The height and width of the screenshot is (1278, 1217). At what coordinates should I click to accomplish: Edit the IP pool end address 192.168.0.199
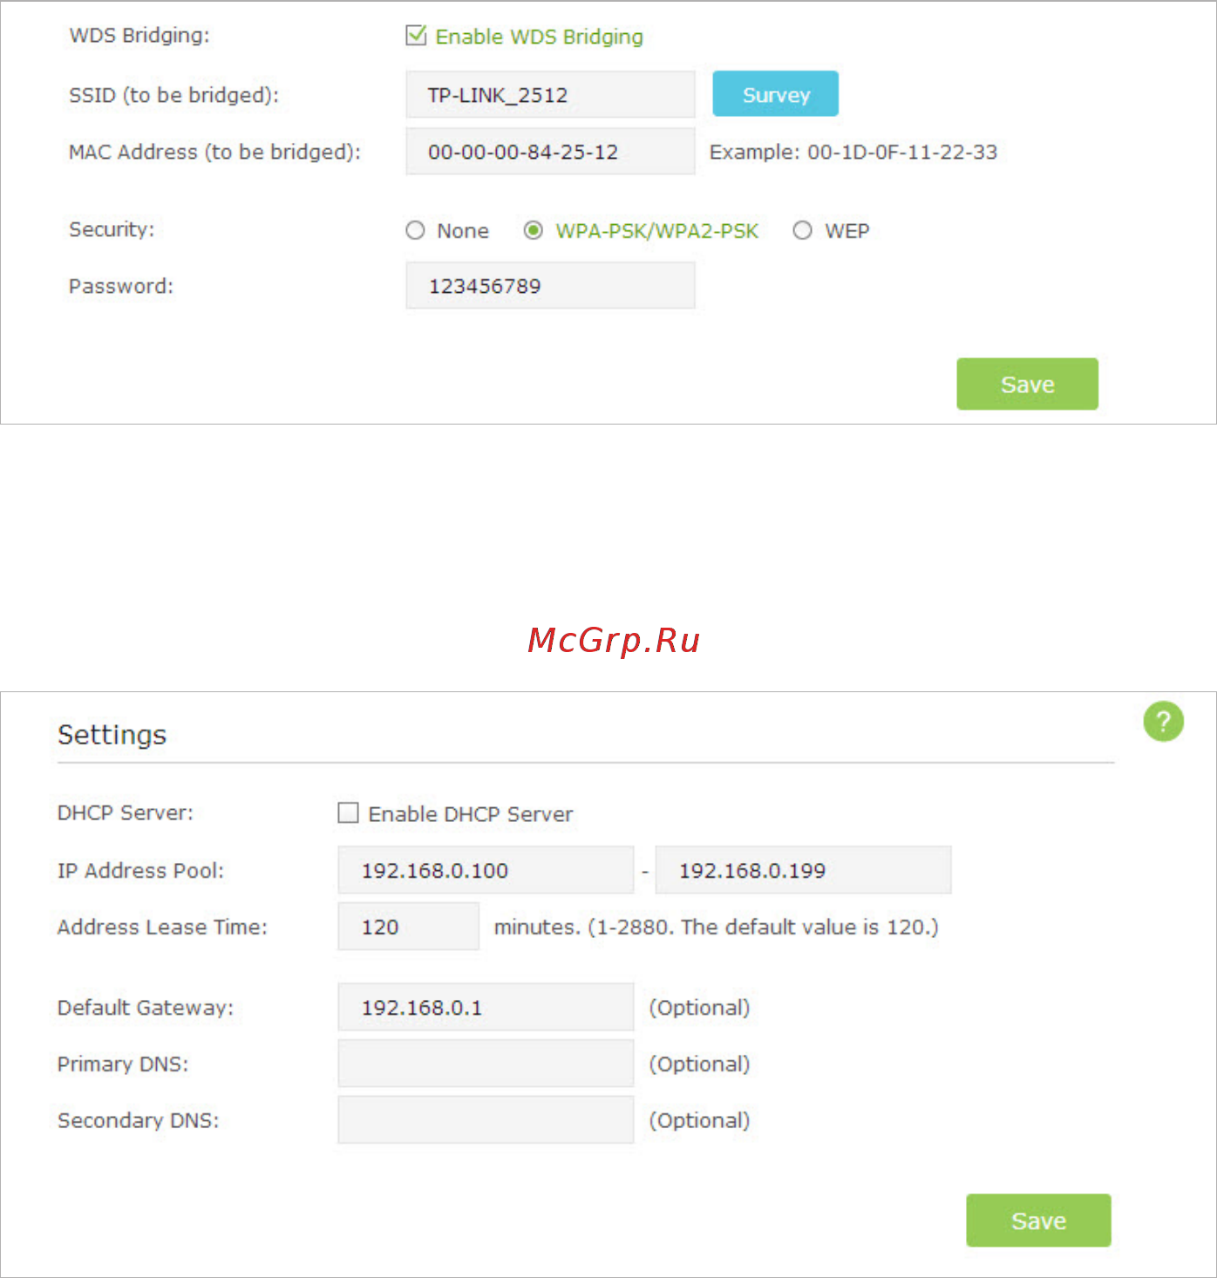tap(803, 870)
